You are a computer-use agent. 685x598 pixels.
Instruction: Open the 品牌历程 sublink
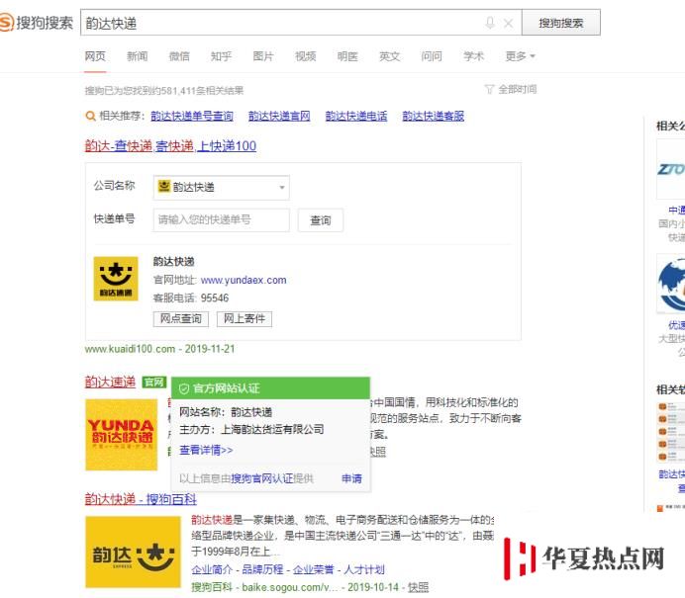coord(262,569)
